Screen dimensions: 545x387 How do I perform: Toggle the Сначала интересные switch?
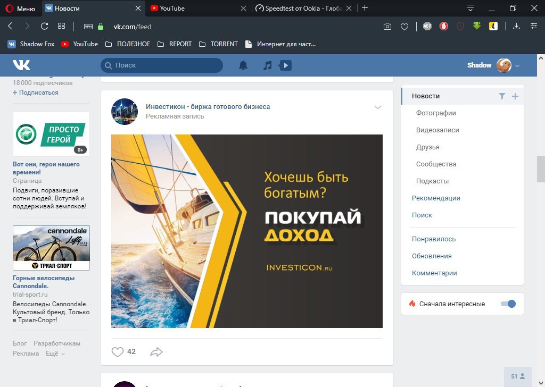pos(508,304)
